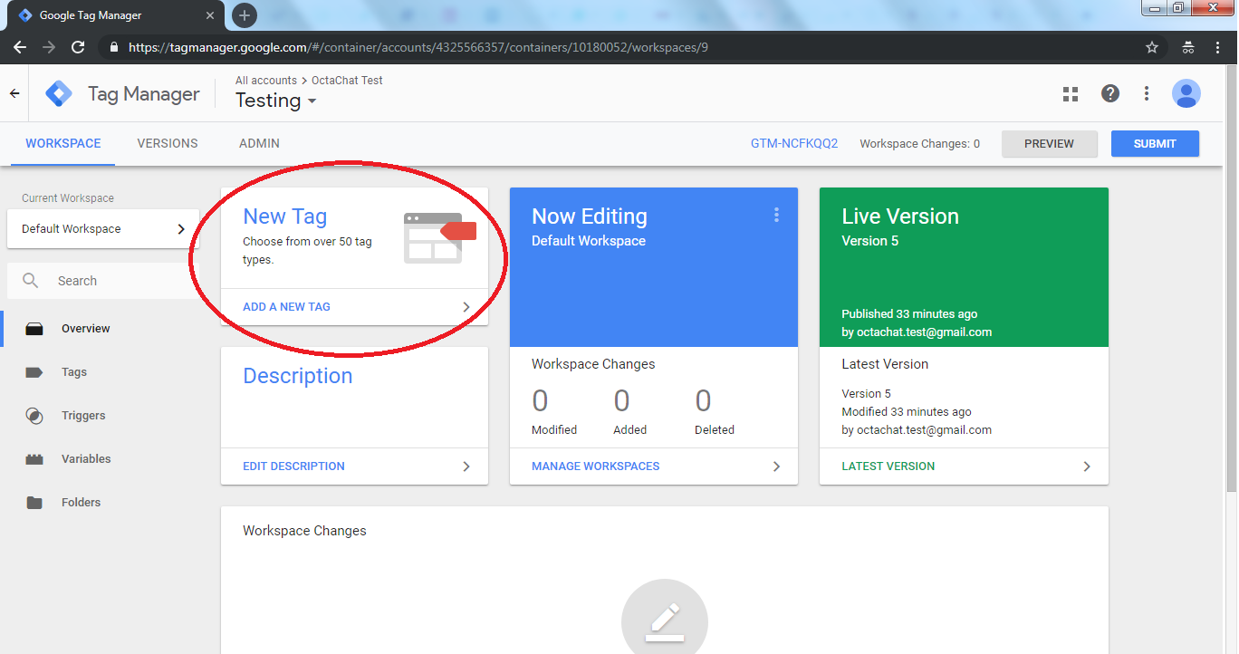The height and width of the screenshot is (654, 1239).
Task: Click the Preview button
Action: 1049,144
